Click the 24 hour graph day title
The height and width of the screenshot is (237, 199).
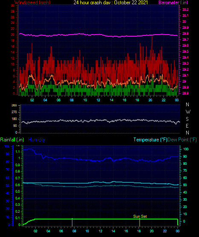[111, 3]
